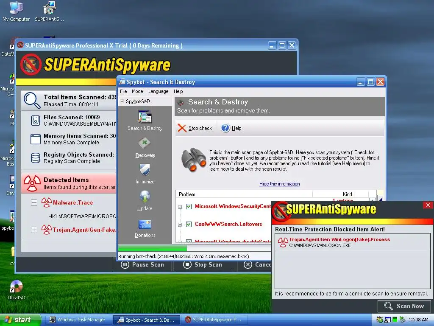Viewport: 434px width, 326px height.
Task: Switch to Windows Task Manager in taskbar
Action: pyautogui.click(x=78, y=320)
